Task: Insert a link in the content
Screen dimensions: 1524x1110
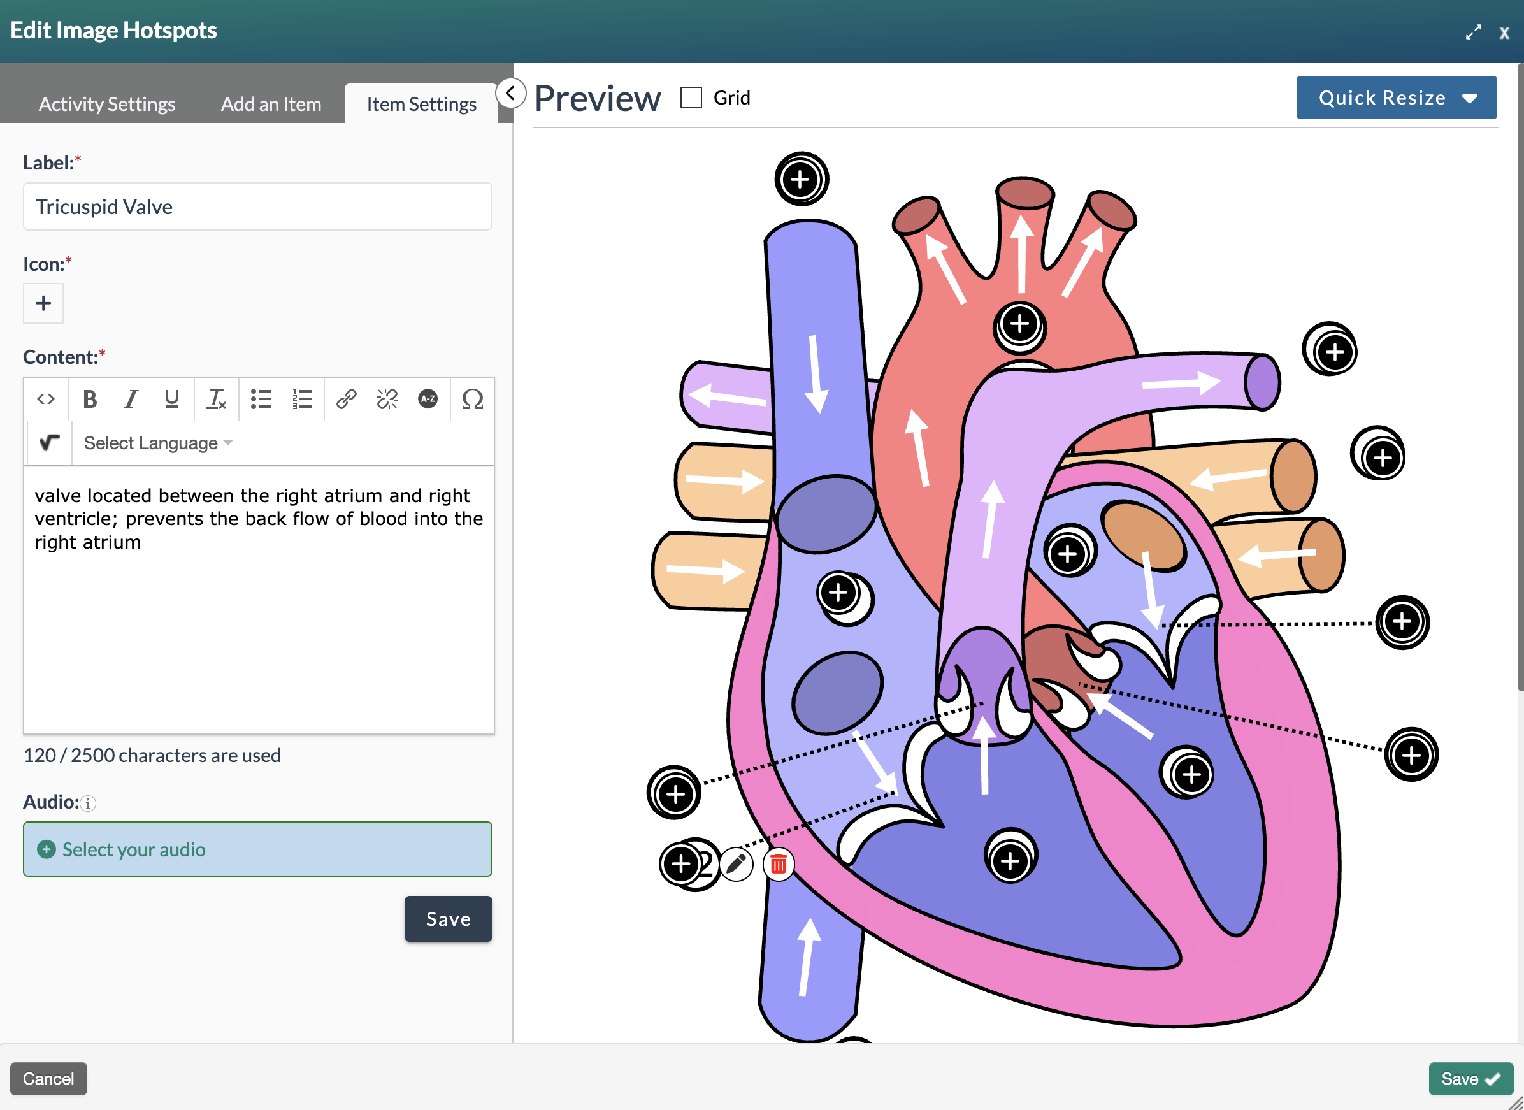Action: [x=346, y=399]
